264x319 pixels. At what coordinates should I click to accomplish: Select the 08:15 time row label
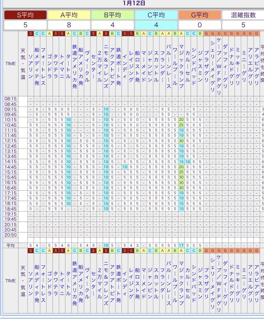(x=11, y=99)
